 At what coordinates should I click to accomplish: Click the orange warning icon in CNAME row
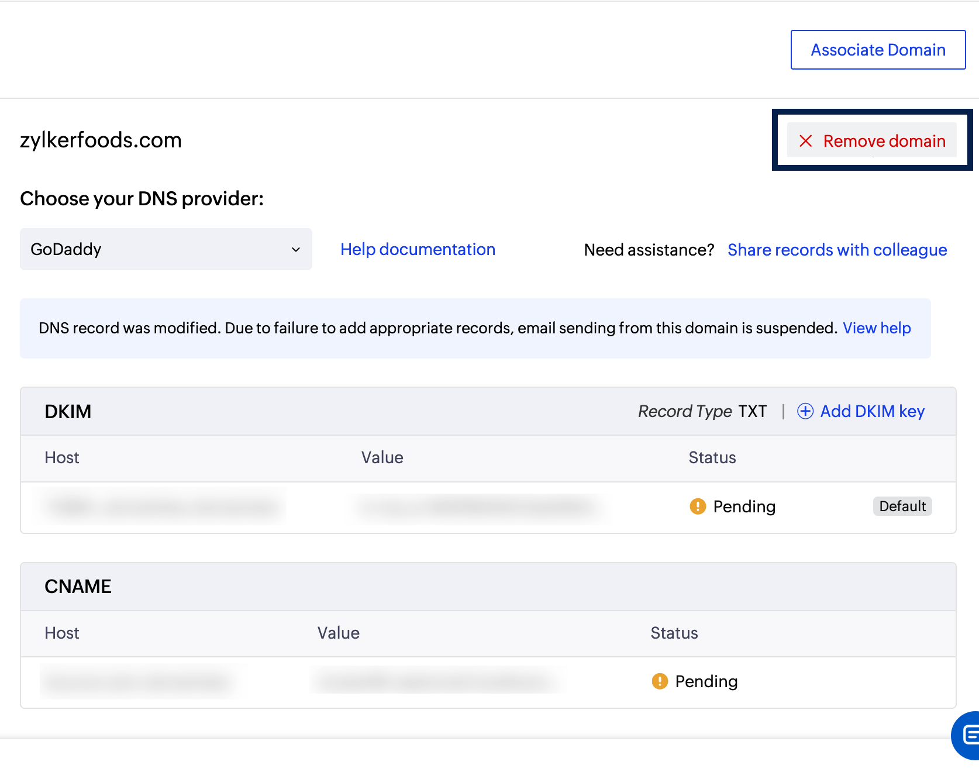(659, 681)
